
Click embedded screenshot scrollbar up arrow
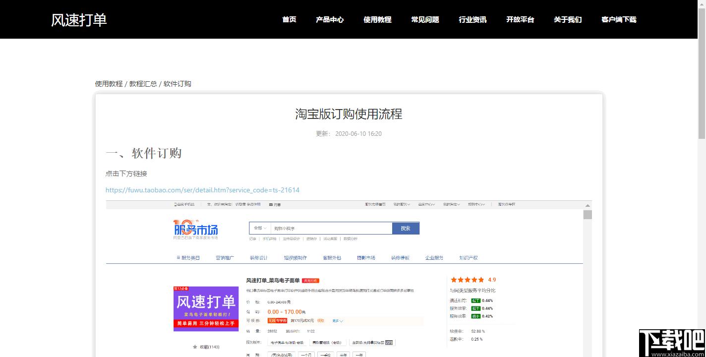(588, 205)
